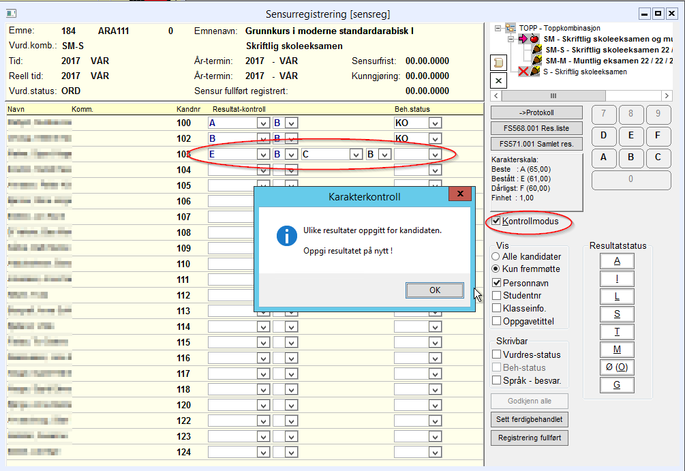Image resolution: width=685 pixels, height=471 pixels.
Task: Select the S - Skriftlig skoleeksamen tree item
Action: pyautogui.click(x=584, y=72)
